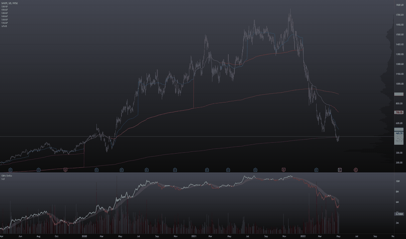Click the 2020 label on time axis
Viewport: 406px width, 239px height.
click(x=85, y=236)
